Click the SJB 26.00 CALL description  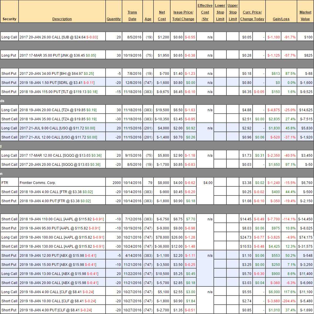click(59, 37)
